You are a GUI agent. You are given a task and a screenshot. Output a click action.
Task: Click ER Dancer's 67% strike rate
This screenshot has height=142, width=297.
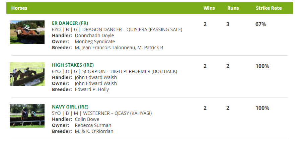click(x=261, y=24)
